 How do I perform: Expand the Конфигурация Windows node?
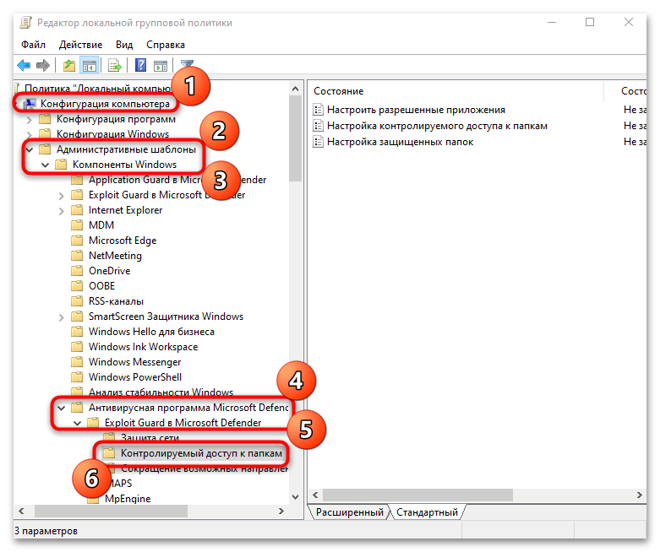pos(29,134)
